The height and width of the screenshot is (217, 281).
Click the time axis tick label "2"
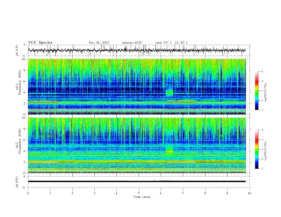pyautogui.click(x=72, y=193)
